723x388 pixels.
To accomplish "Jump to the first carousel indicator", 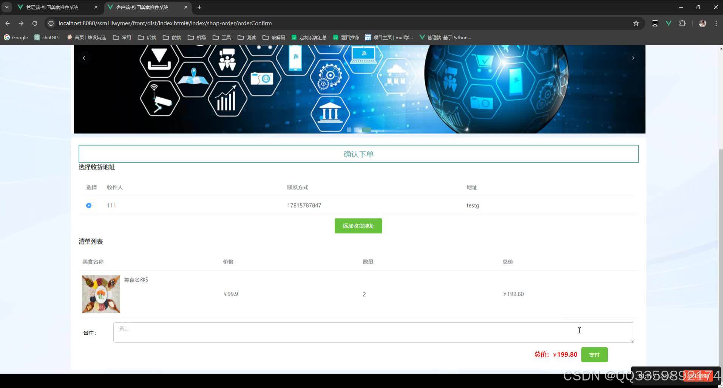I will coord(349,130).
